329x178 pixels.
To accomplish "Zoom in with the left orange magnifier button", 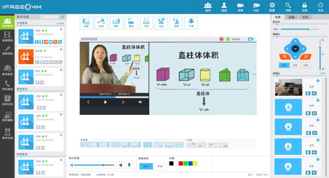I will (285, 57).
